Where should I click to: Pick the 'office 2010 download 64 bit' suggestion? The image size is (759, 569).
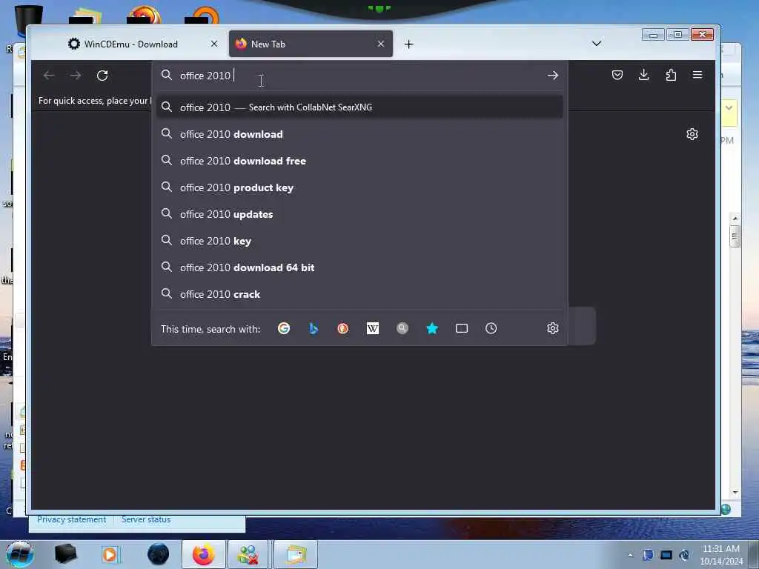click(359, 267)
